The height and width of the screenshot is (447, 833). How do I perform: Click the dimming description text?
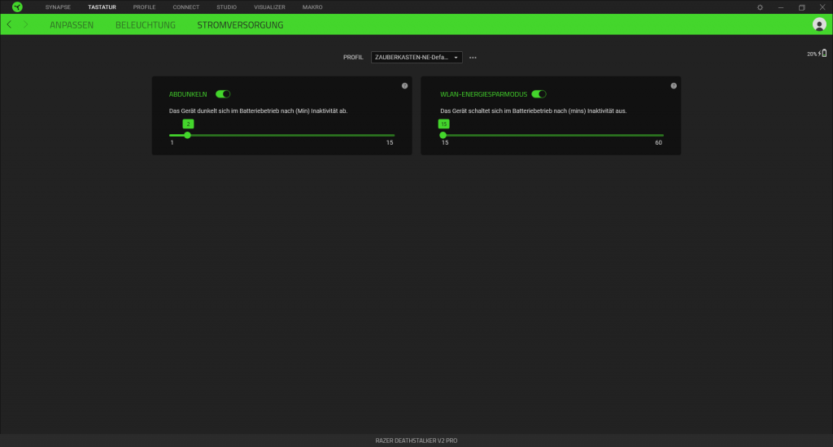tap(258, 111)
